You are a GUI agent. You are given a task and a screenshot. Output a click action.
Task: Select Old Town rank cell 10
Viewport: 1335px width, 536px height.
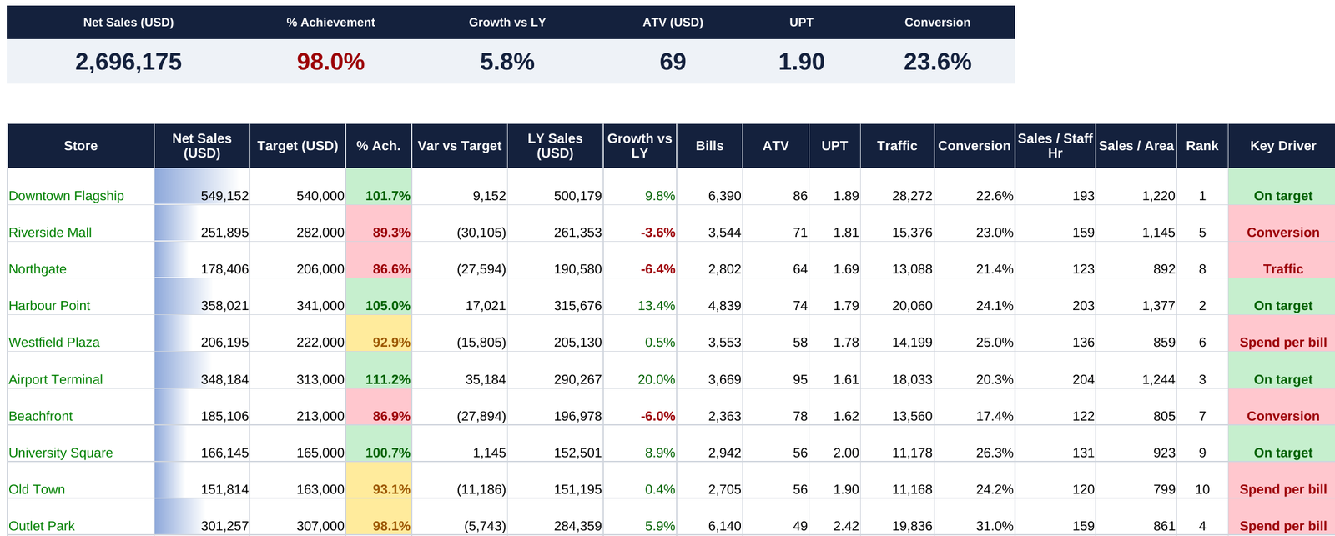click(x=1202, y=480)
